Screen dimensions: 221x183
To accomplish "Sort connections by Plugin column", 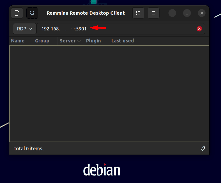I will pos(96,41).
